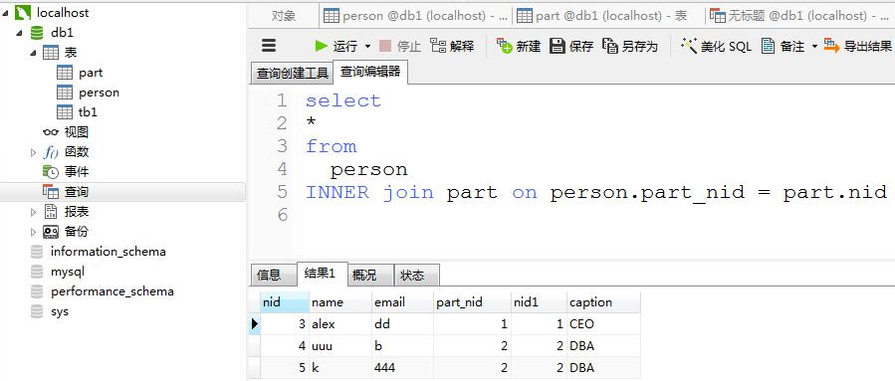Select the db1 database icon

click(37, 33)
